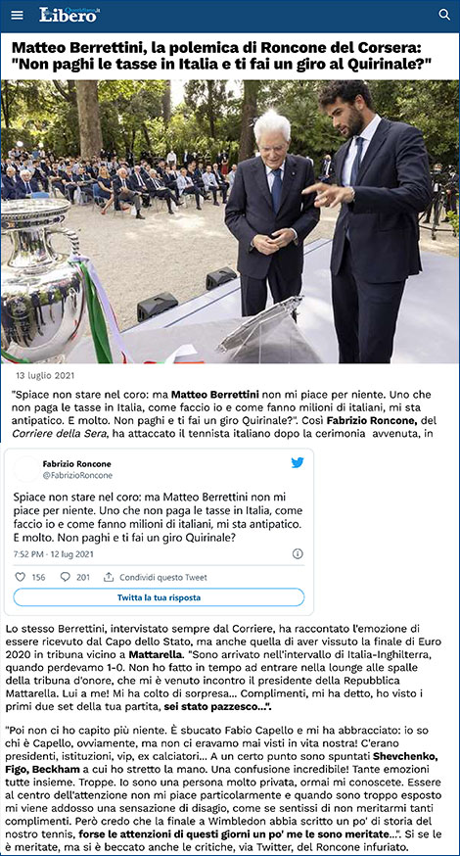Click the share upload icon on tweet
460x856 pixels.
click(109, 577)
